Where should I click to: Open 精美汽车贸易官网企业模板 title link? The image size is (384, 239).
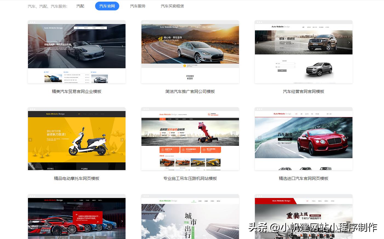(77, 92)
